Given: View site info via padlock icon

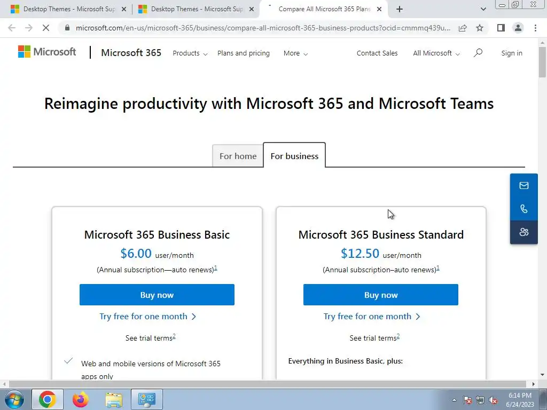Looking at the screenshot, I should tap(67, 28).
